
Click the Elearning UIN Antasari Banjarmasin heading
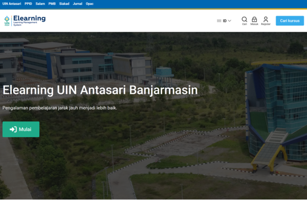tap(100, 90)
